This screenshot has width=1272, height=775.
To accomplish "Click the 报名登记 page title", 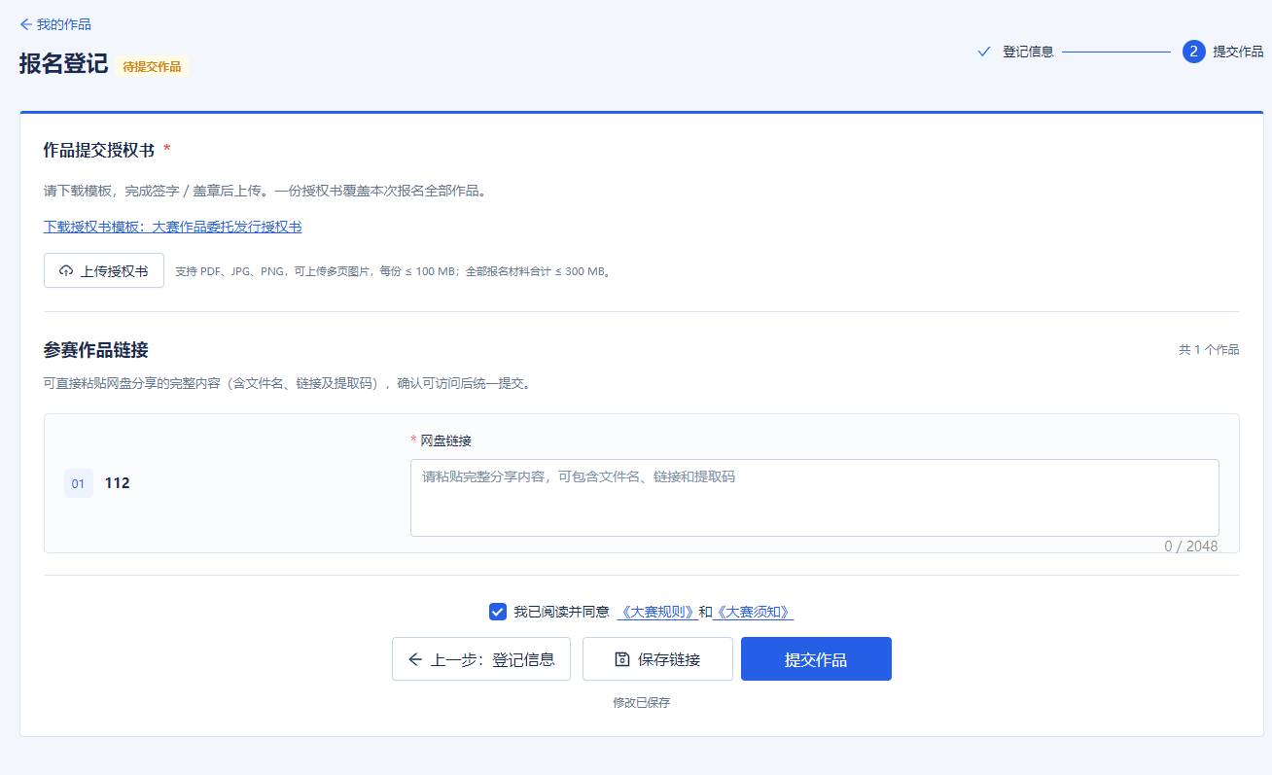I will pyautogui.click(x=63, y=64).
